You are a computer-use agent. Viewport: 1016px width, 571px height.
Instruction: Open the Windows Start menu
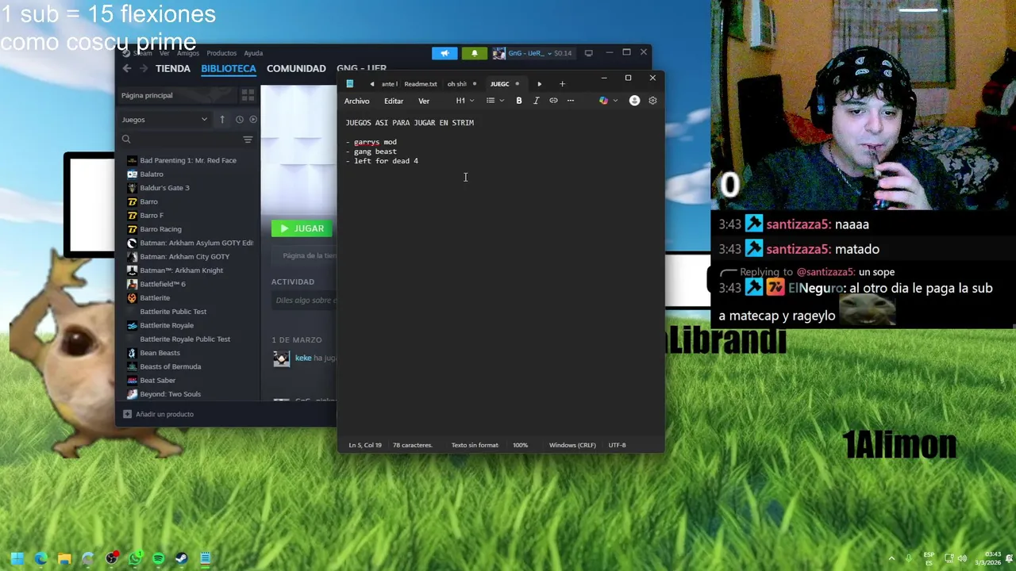17,558
